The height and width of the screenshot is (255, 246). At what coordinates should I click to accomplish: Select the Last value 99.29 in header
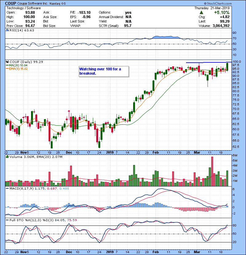click(x=225, y=21)
